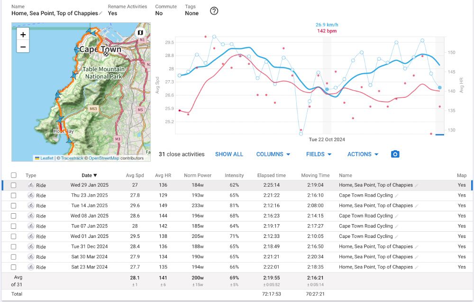Rename the Tue 14 Jan 2025 activity pencil
Viewport: 474px width, 302px height.
(417, 206)
